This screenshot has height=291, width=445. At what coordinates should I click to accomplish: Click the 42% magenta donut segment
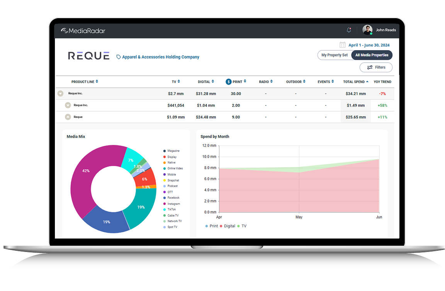point(86,171)
